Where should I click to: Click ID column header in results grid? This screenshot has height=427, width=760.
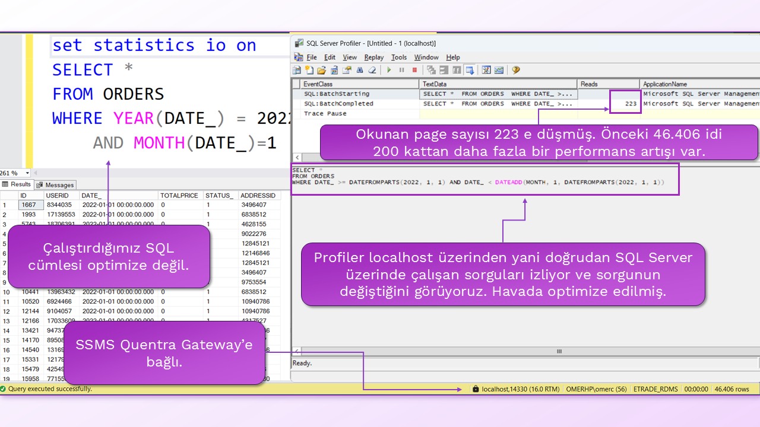click(x=31, y=195)
